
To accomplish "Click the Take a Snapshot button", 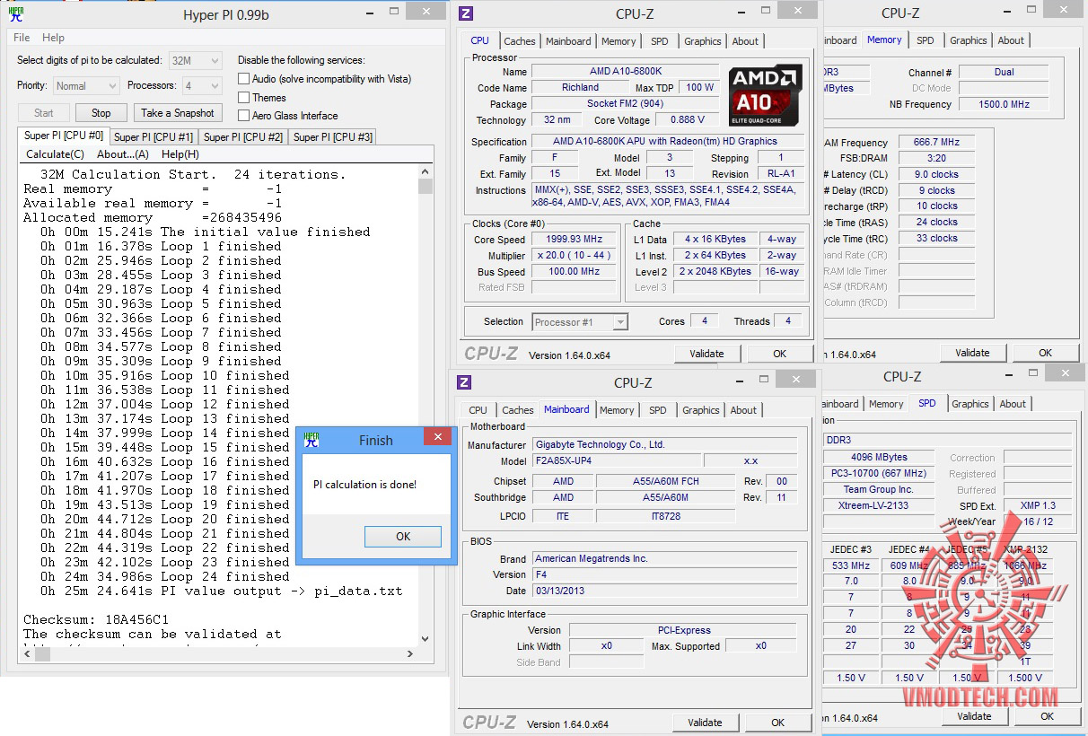I will (178, 113).
